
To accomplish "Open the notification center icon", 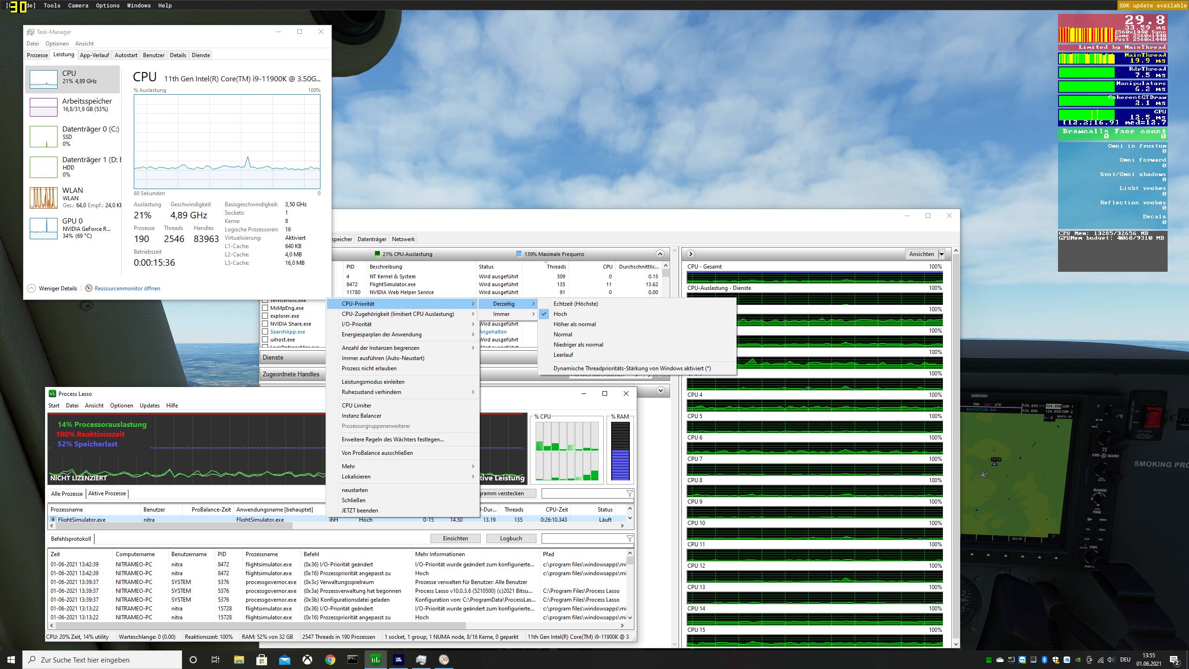I will coord(1175,660).
